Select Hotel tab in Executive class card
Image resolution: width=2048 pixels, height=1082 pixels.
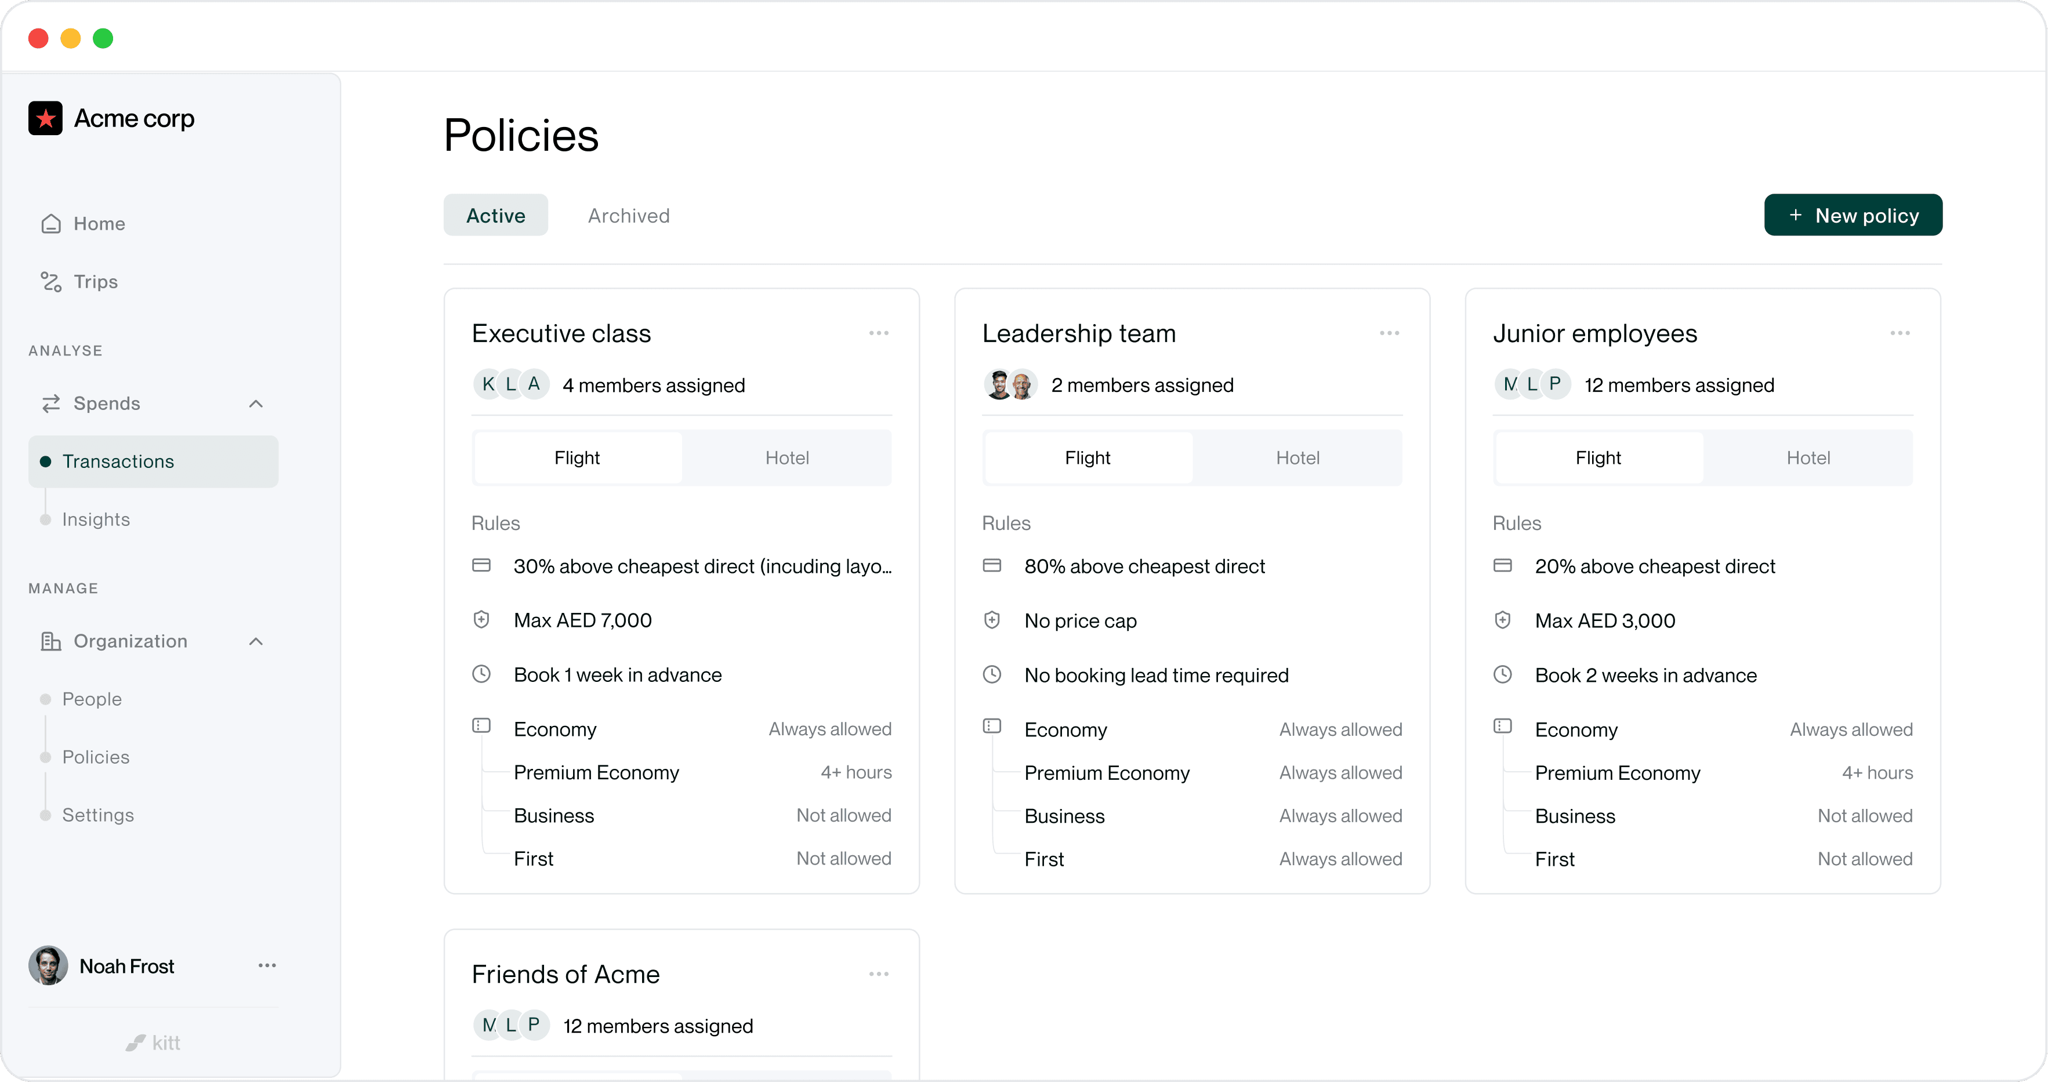tap(787, 458)
